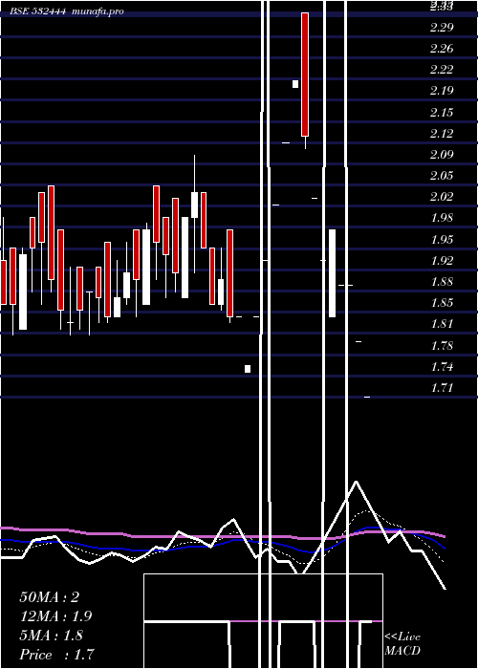Click the 2.22 price axis label
The image size is (478, 669).
442,69
